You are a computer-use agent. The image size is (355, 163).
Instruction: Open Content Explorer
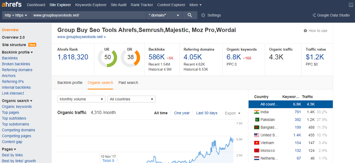pyautogui.click(x=171, y=5)
